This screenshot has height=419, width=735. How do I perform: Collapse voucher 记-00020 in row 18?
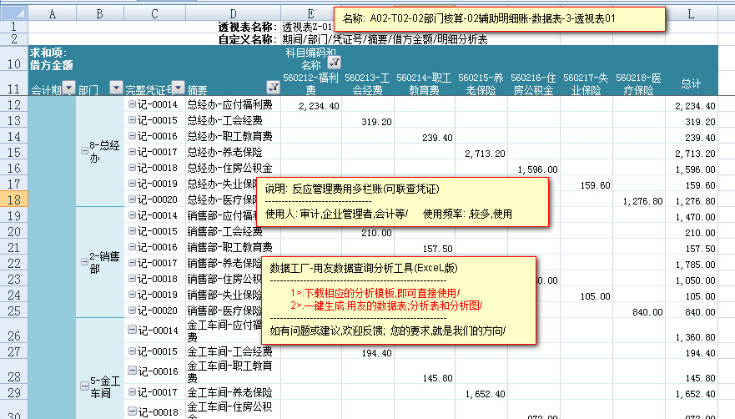tap(133, 200)
